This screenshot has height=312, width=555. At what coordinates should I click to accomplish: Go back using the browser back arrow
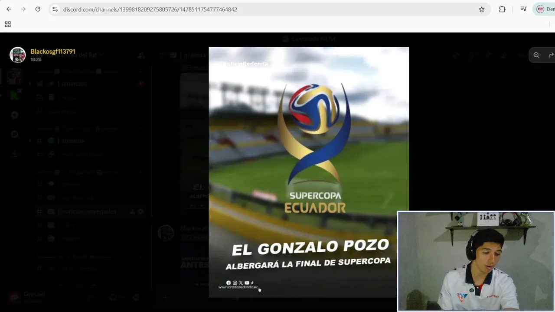[9, 9]
